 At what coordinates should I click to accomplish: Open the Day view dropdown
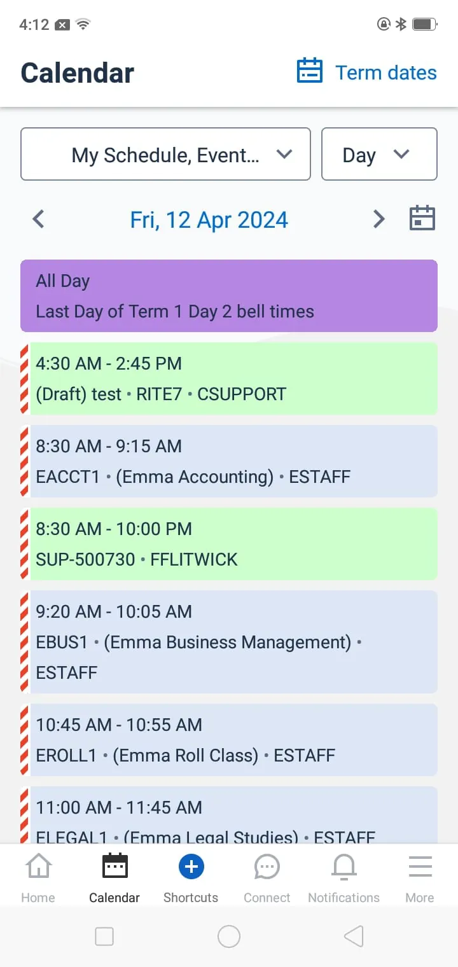tap(379, 155)
